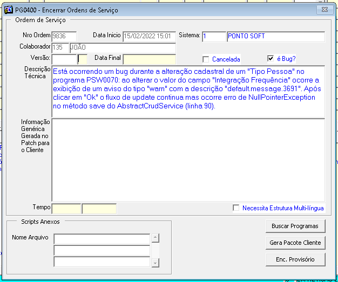This screenshot has height=282, width=338.
Task: Focus the first Versão input field
Action: point(64,59)
